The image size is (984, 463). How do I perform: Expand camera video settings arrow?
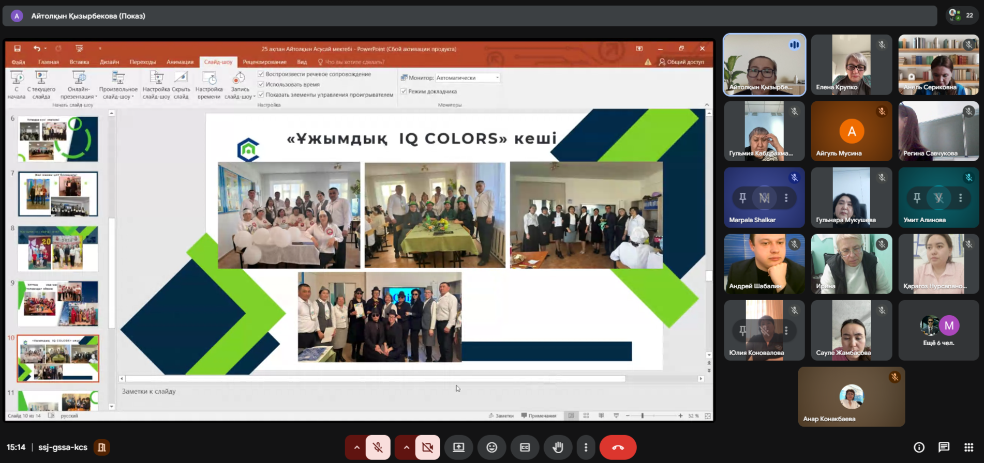(x=406, y=447)
